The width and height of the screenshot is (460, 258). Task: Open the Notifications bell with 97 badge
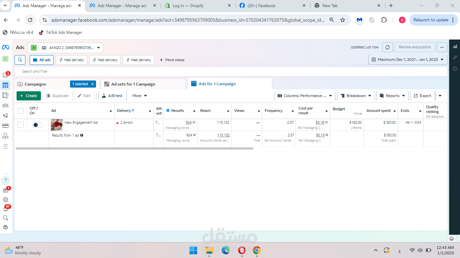[x=5, y=209]
